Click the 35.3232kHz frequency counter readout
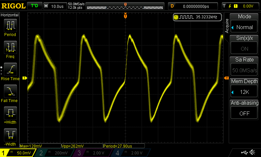The height and width of the screenshot is (157, 261). click(x=198, y=17)
